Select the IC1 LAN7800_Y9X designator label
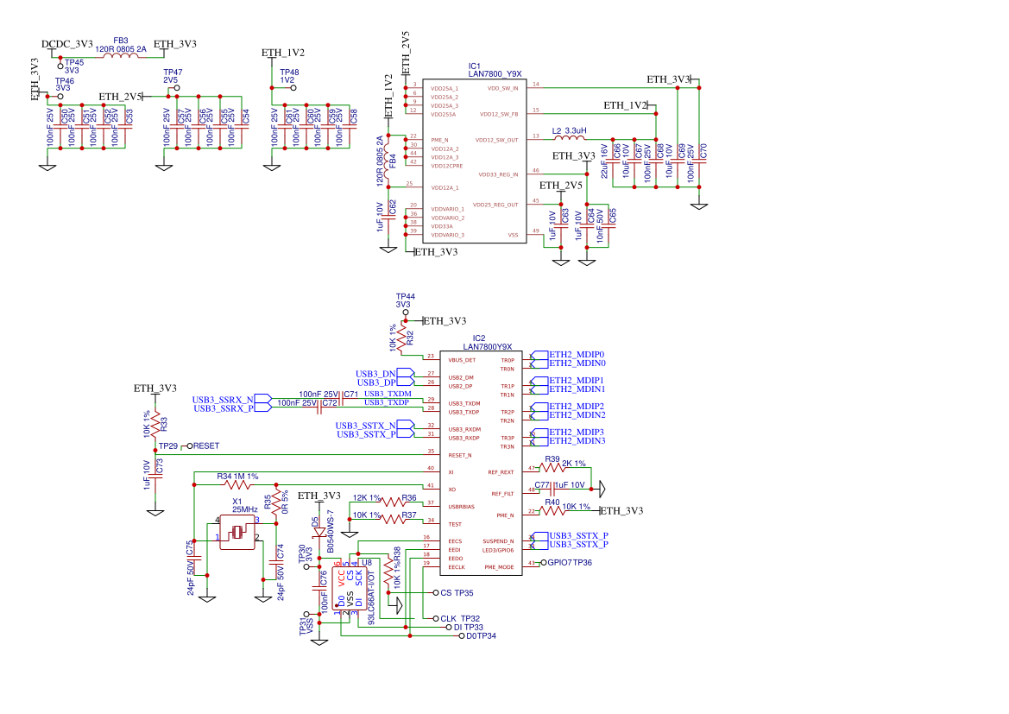Viewport: 1009px width, 714px height. pyautogui.click(x=495, y=70)
